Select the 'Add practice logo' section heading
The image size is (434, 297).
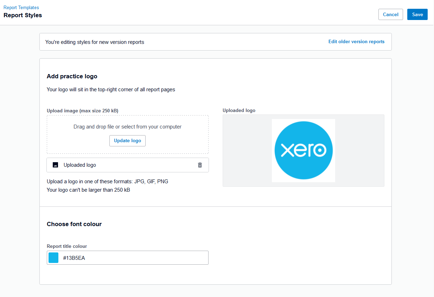(x=72, y=76)
